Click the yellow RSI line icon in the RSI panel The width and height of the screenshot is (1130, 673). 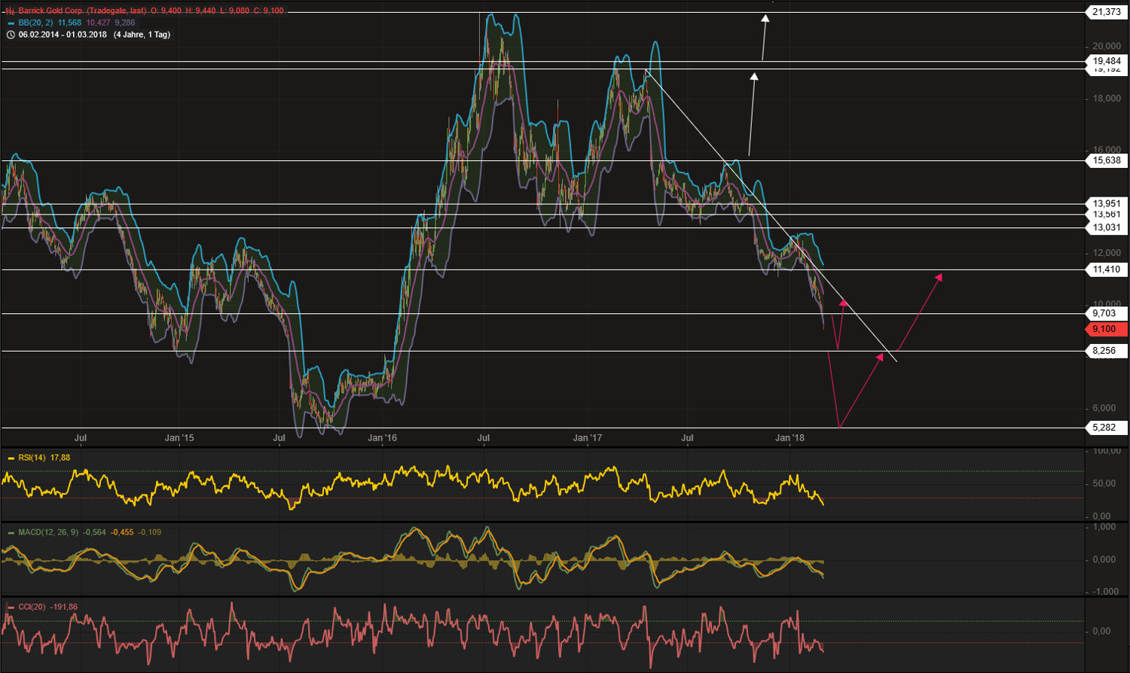coord(11,458)
